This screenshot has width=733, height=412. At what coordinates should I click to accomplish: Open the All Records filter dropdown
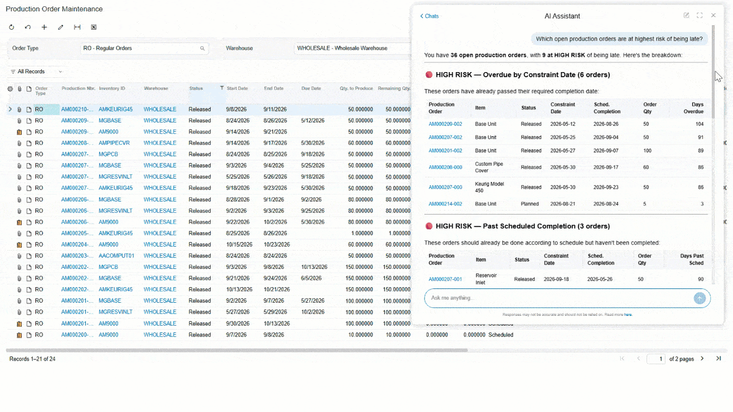37,72
